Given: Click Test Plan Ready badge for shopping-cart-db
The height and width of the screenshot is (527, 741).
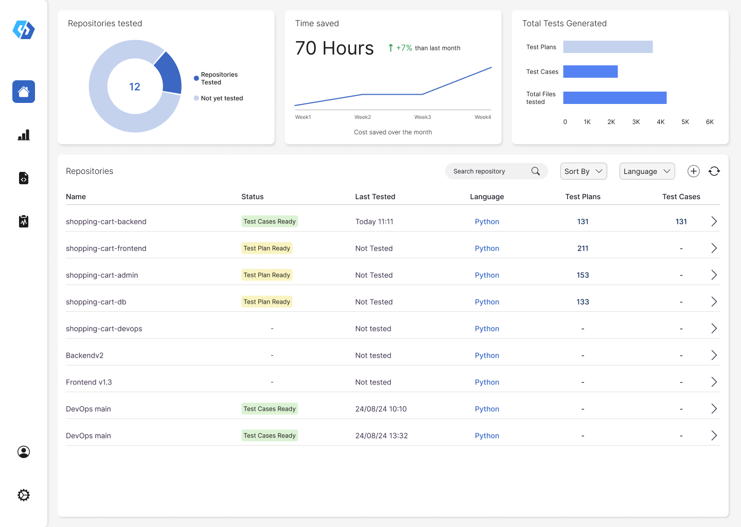Looking at the screenshot, I should coord(267,302).
